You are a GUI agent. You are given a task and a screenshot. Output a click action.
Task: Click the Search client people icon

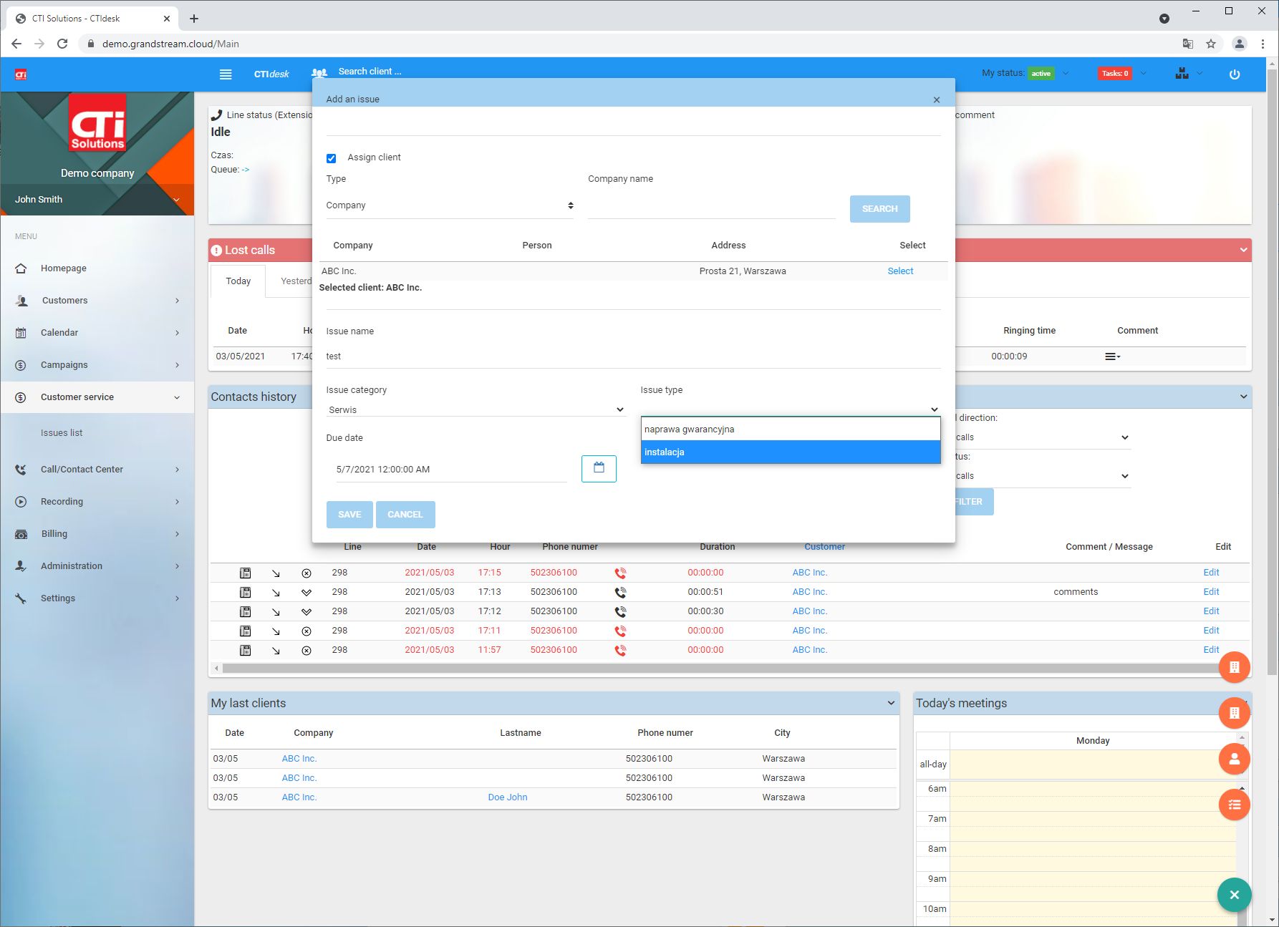319,73
